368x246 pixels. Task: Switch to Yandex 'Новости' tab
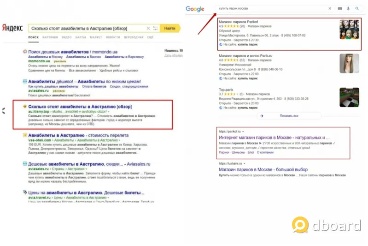coord(113,37)
